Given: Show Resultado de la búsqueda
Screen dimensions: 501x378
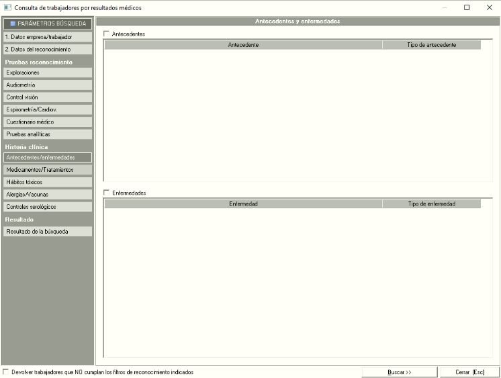Looking at the screenshot, I should 47,231.
